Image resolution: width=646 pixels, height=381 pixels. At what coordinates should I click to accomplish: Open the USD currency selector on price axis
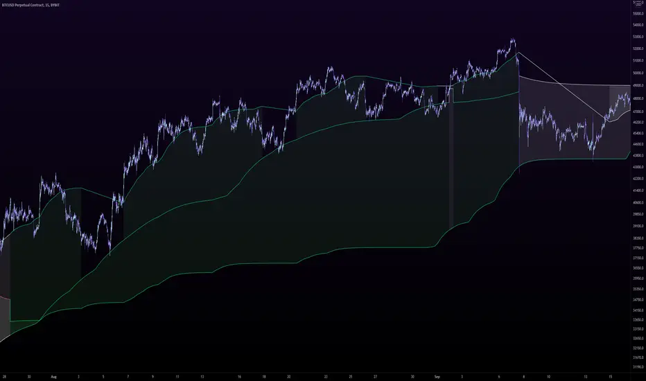[638, 4]
